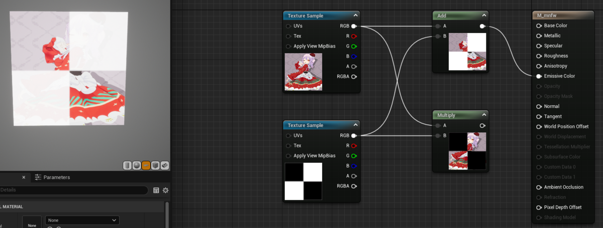The width and height of the screenshot is (603, 228).
Task: Click input pin A on Multiply node
Action: pos(438,126)
